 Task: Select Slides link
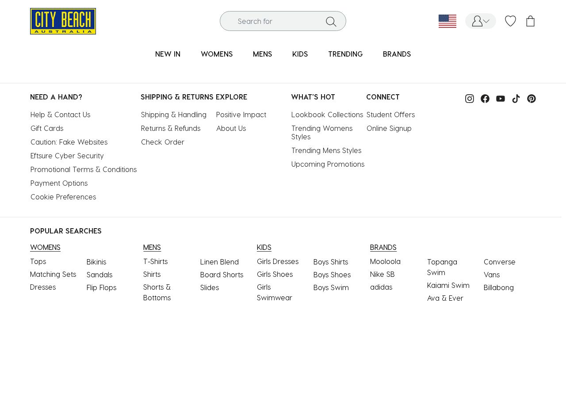coord(210,287)
